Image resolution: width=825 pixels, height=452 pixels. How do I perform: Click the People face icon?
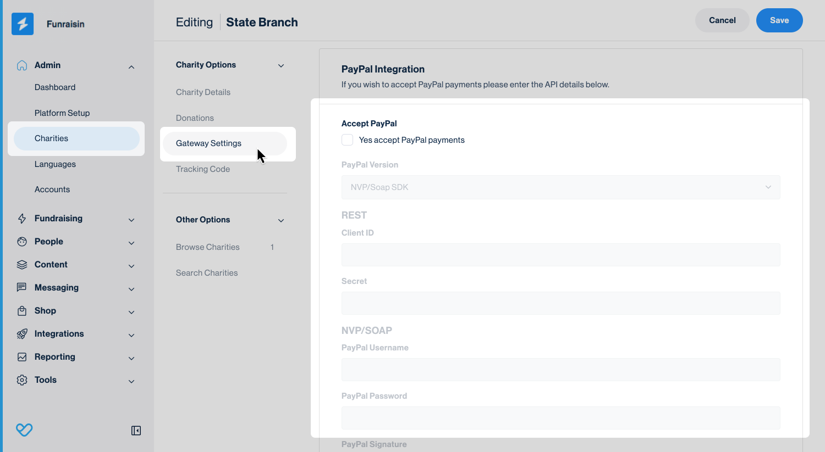22,242
